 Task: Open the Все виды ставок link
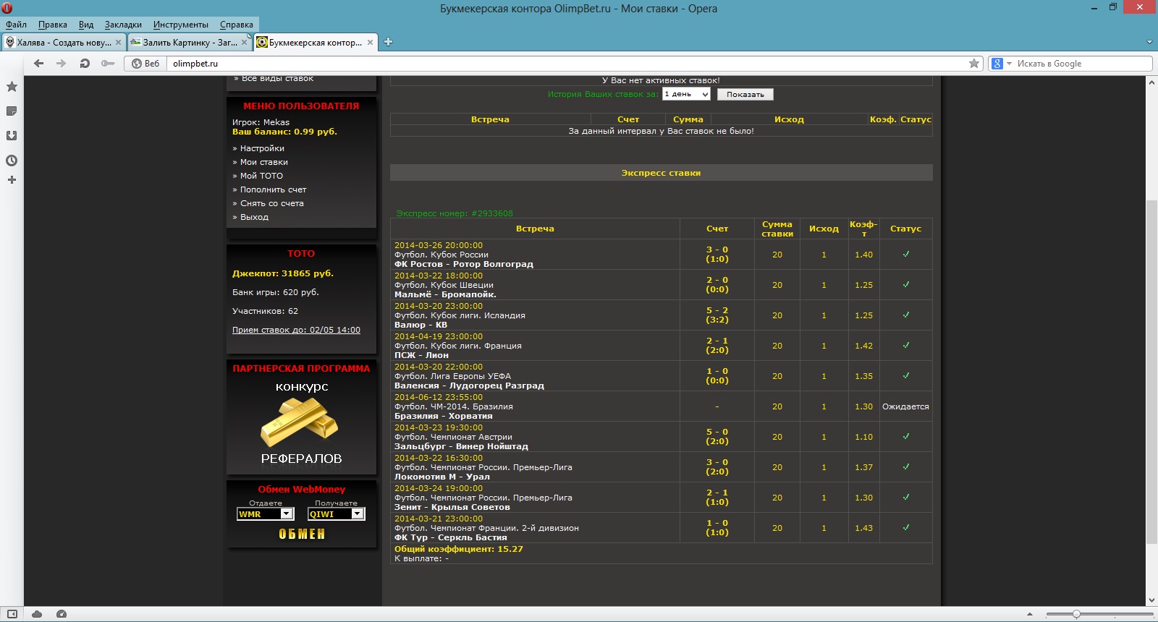[277, 79]
